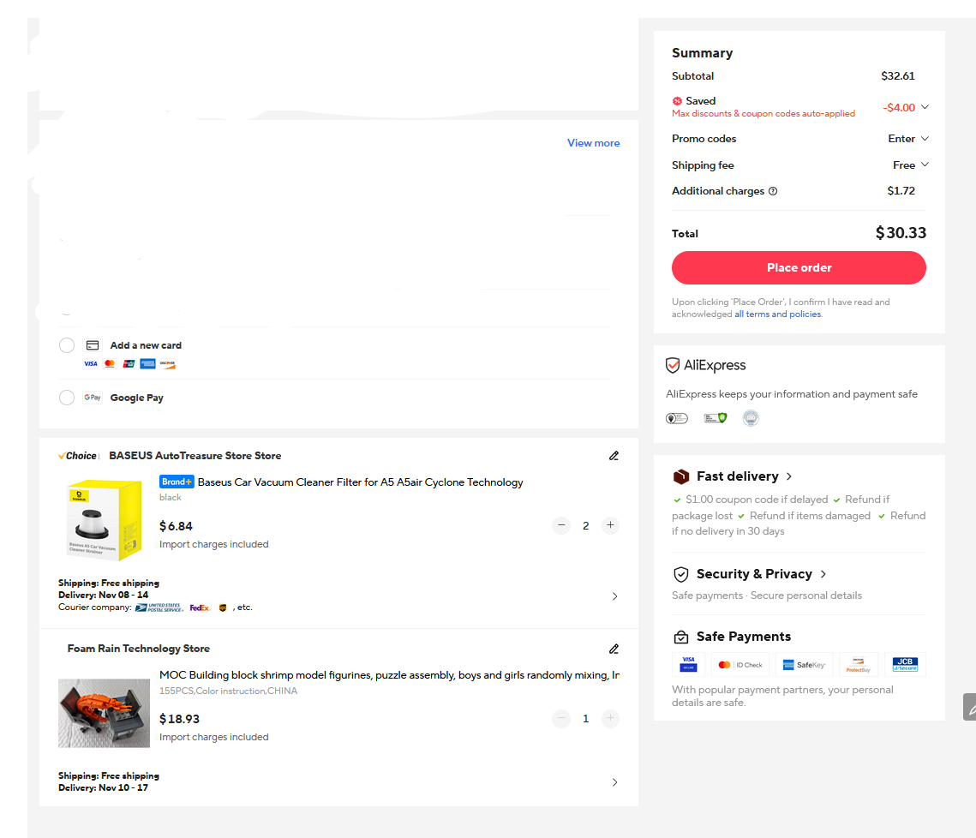Viewport: 976px width, 838px height.
Task: Click the 155PCS,Color instruction,CHINA variant text
Action: point(228,691)
